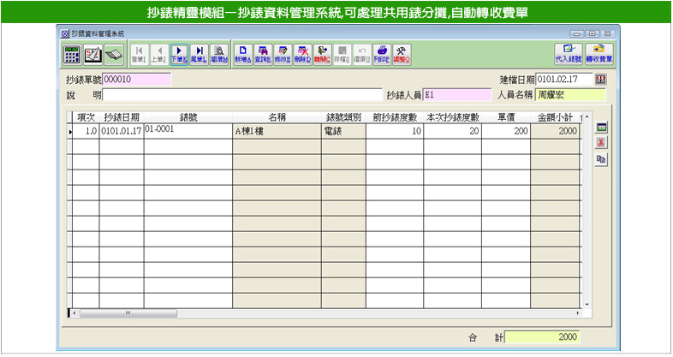The width and height of the screenshot is (673, 357).
Task: Click the 抄錶人員 field showing E1
Action: click(456, 95)
